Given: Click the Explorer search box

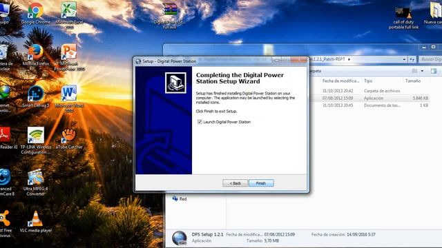Looking at the screenshot, I should (430, 59).
